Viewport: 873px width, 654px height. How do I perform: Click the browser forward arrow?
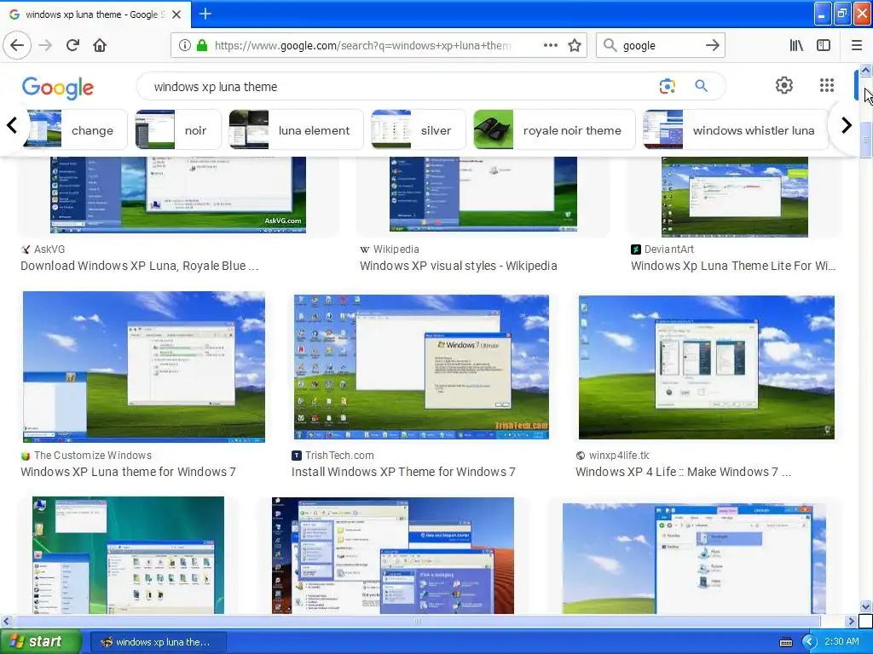(45, 45)
